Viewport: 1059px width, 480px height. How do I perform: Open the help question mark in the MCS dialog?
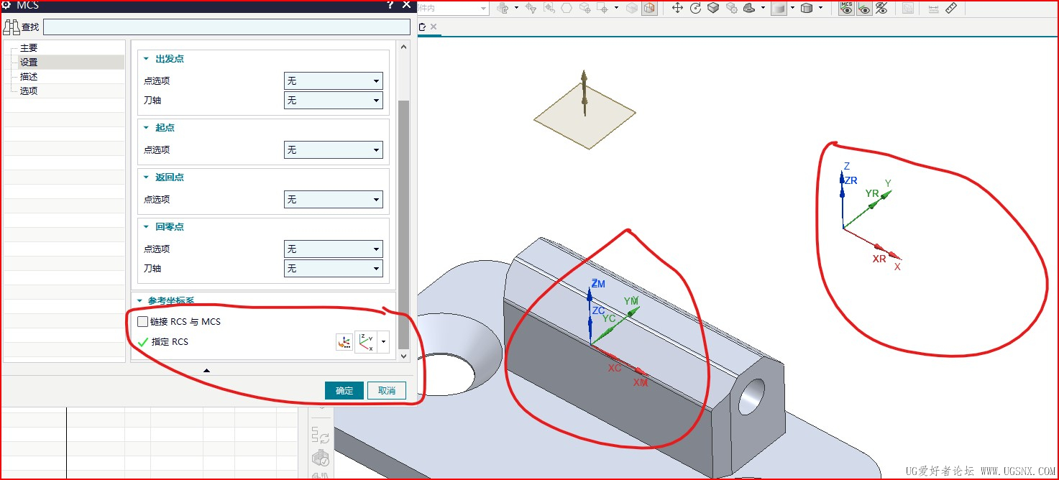pyautogui.click(x=390, y=5)
